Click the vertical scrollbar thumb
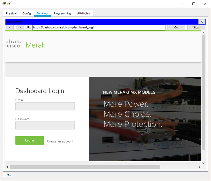This screenshot has width=211, height=181. 203,92
